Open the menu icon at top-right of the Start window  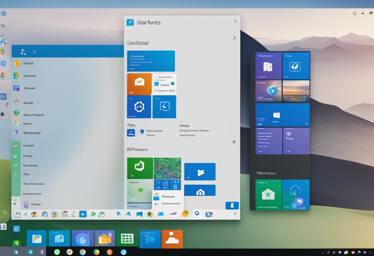[235, 21]
